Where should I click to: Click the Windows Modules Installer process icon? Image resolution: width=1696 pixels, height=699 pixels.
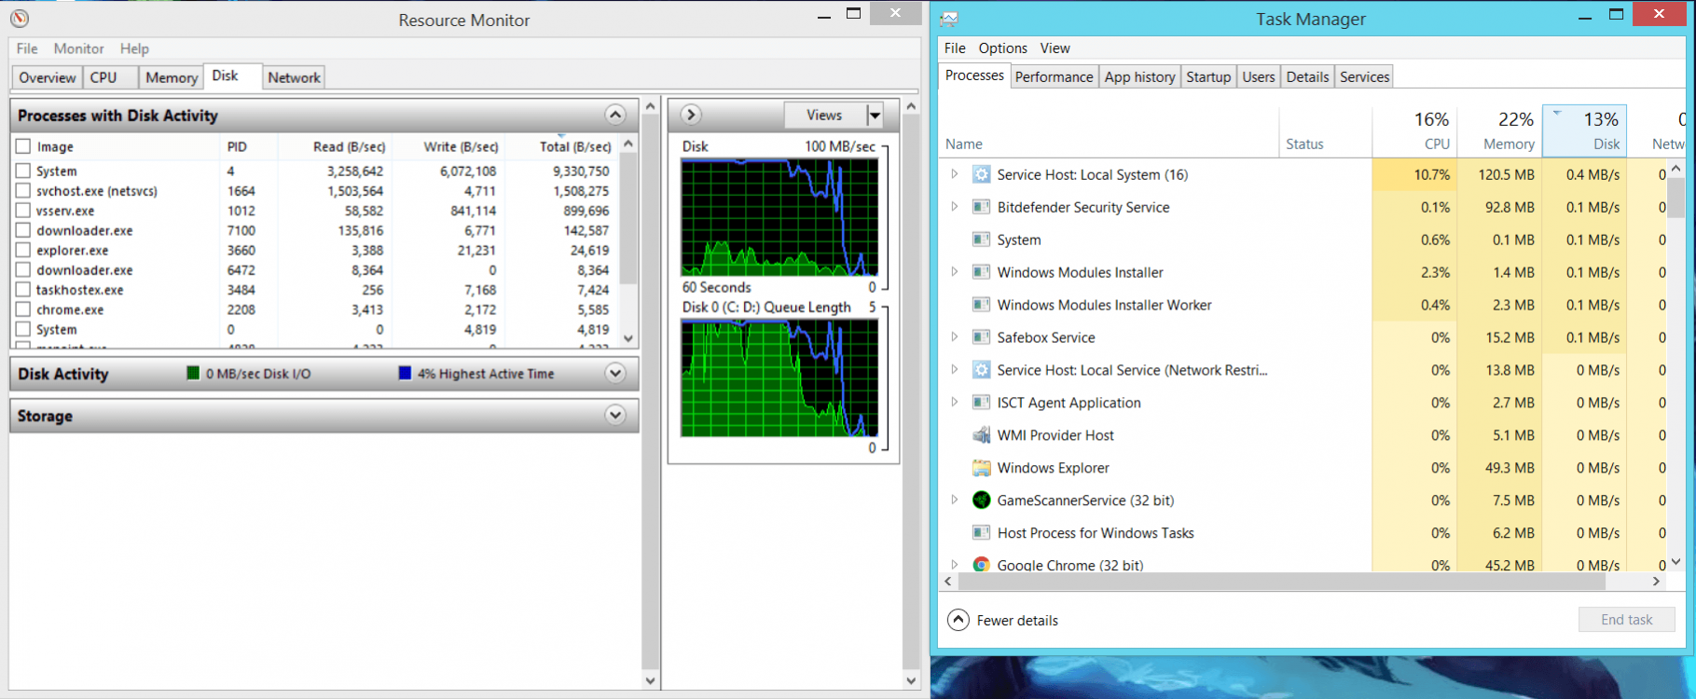coord(981,272)
